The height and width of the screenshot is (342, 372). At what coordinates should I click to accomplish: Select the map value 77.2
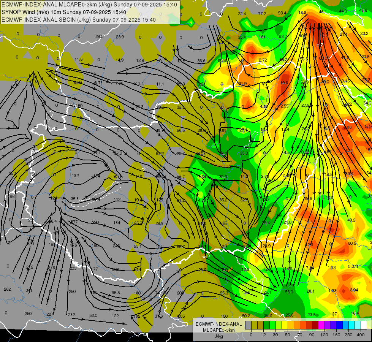(262, 14)
